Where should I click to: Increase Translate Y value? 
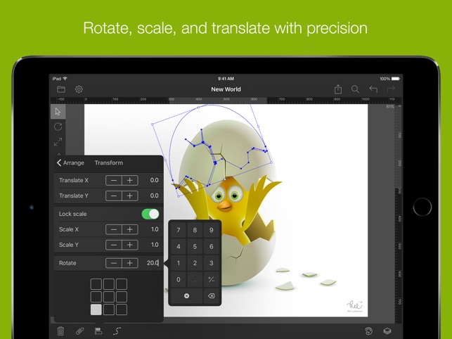pyautogui.click(x=130, y=196)
